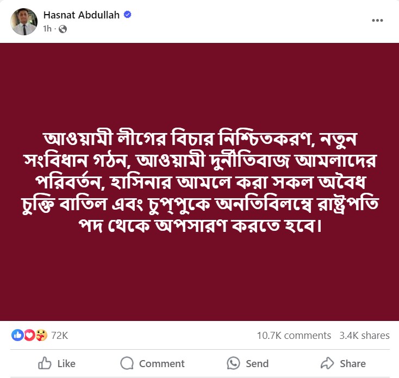Open the three-dot post options menu
Viewport: 399px width, 378px height.
click(377, 20)
